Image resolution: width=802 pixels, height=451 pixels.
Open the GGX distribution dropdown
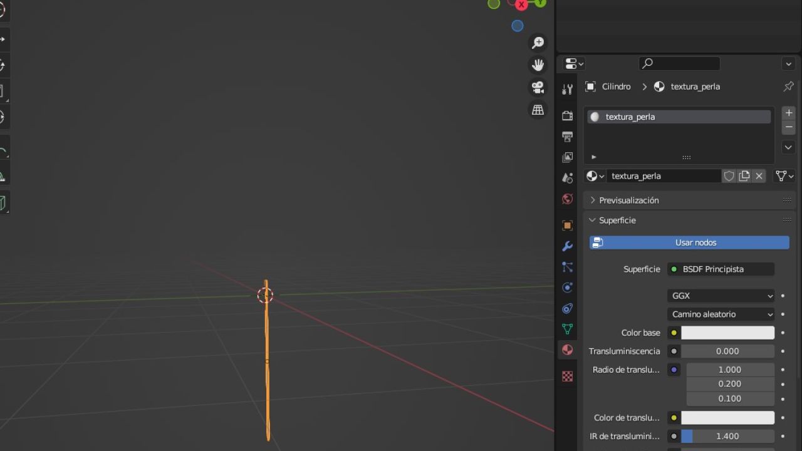point(721,296)
